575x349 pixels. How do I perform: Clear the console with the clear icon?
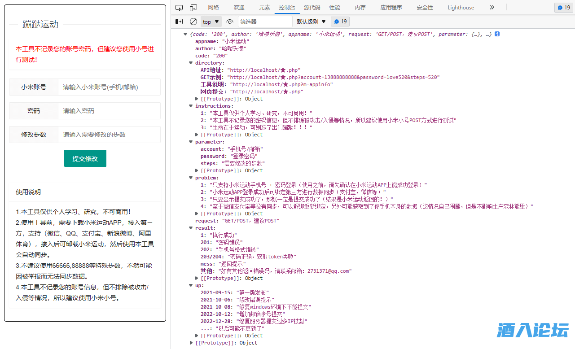coord(193,22)
